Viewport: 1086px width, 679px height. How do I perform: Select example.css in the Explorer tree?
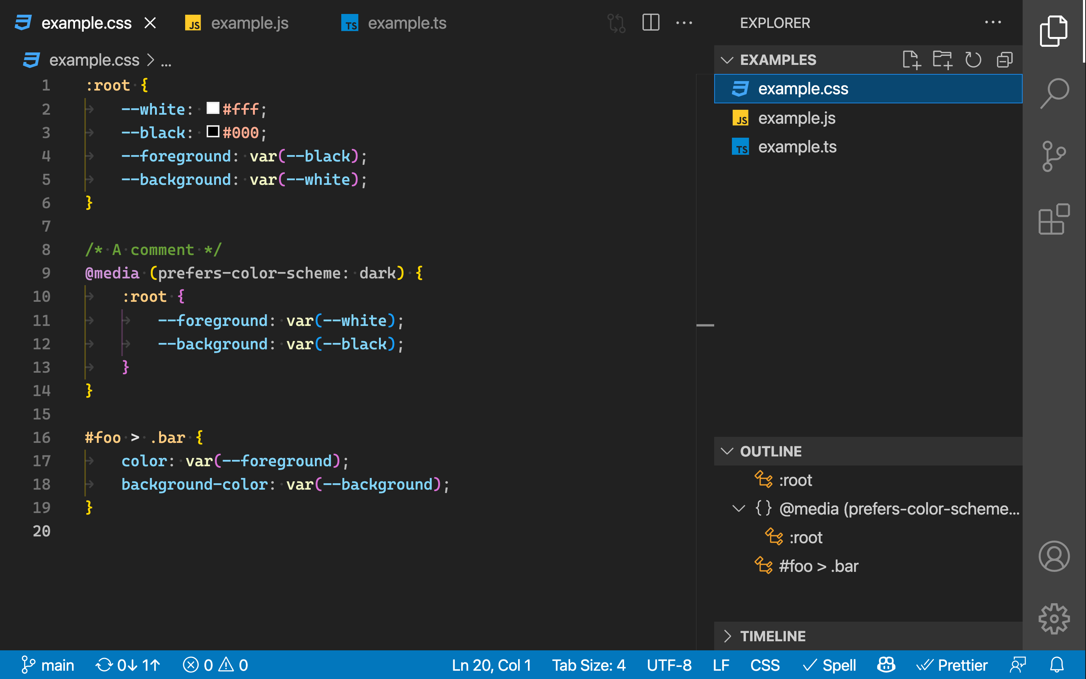[868, 89]
